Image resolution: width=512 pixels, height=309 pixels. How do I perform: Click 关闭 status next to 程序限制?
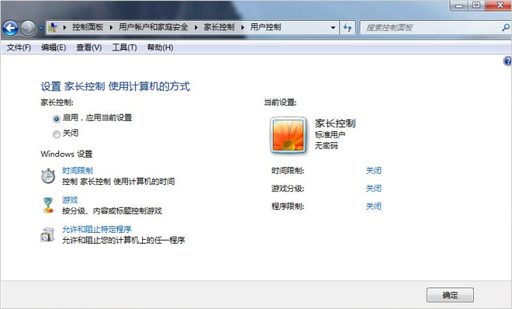[373, 207]
